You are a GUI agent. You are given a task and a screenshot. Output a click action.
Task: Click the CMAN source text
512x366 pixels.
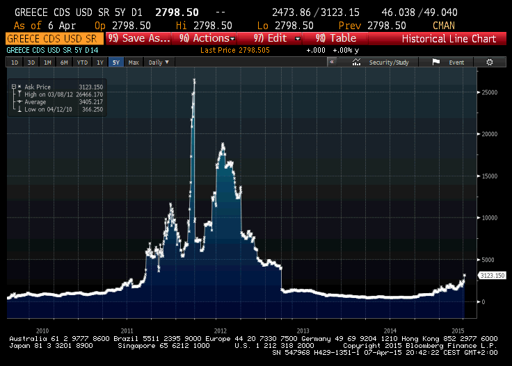pos(443,26)
